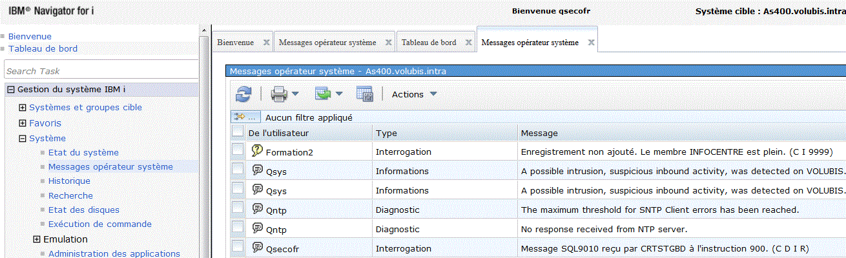Sort by 'De l'utilisateur' column header
This screenshot has width=846, height=258.
(278, 133)
